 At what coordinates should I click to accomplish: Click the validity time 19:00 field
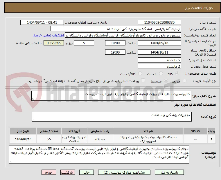point(115,52)
